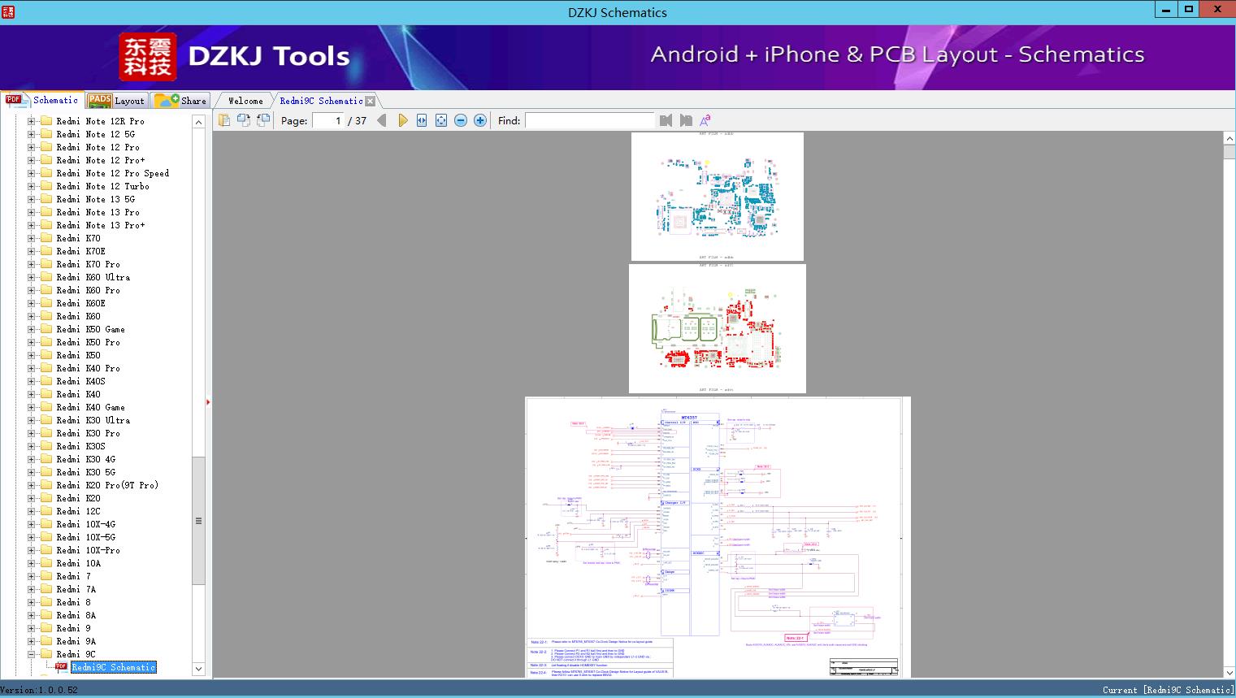The width and height of the screenshot is (1236, 698).
Task: Open the Share tab
Action: click(x=181, y=101)
